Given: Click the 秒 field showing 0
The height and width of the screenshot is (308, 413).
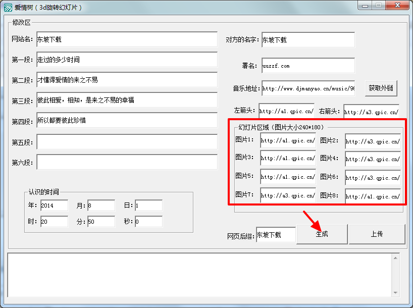Looking at the screenshot, I should [148, 222].
